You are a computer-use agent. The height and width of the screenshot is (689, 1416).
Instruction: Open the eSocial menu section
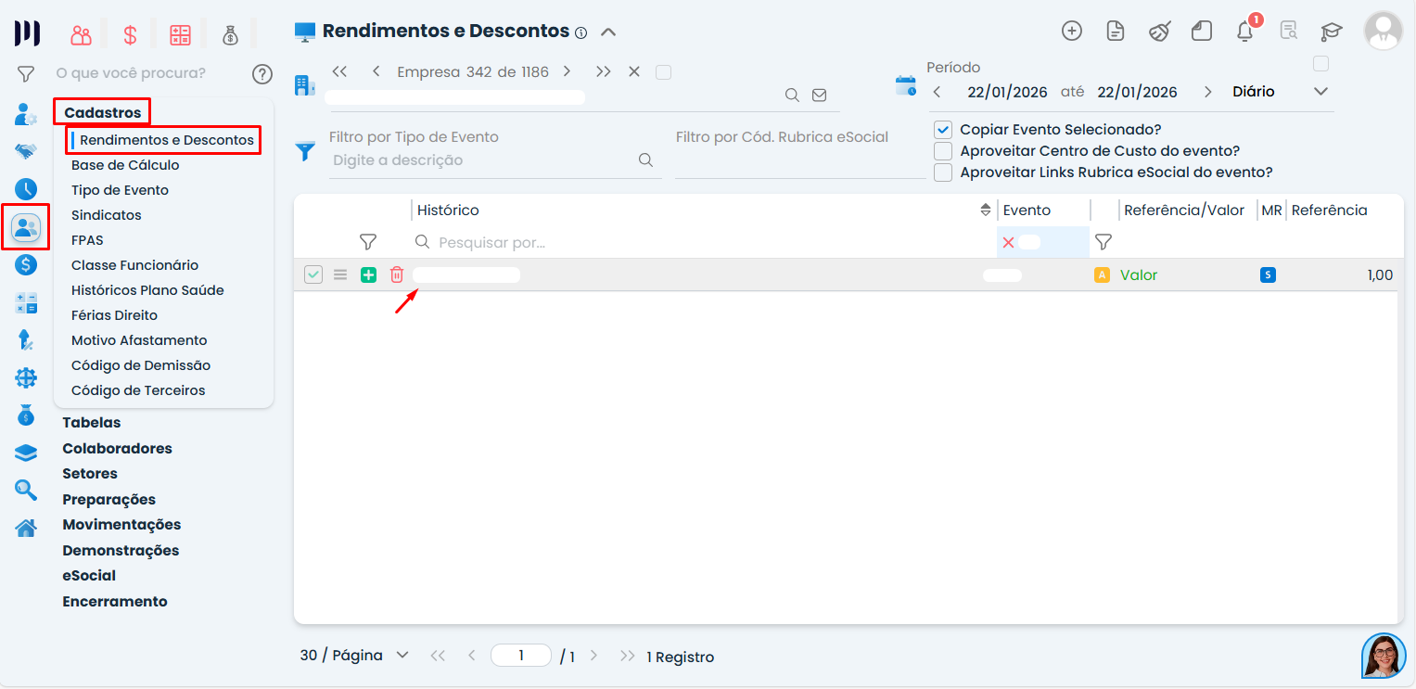point(89,576)
